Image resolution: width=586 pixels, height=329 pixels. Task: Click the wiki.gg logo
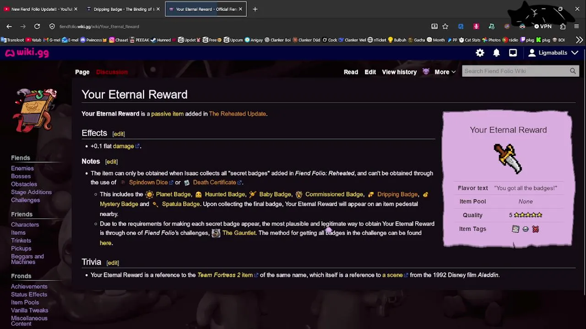click(27, 53)
